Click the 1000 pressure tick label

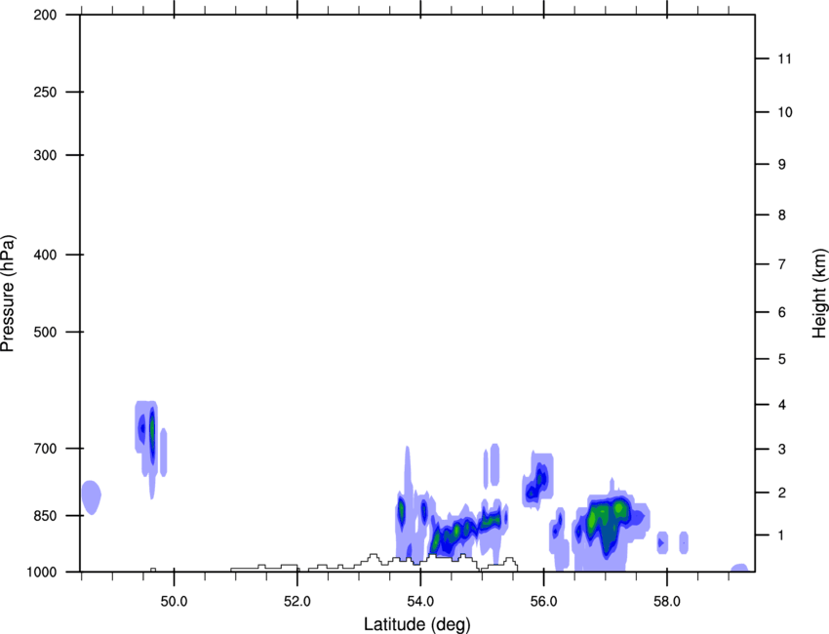42,573
